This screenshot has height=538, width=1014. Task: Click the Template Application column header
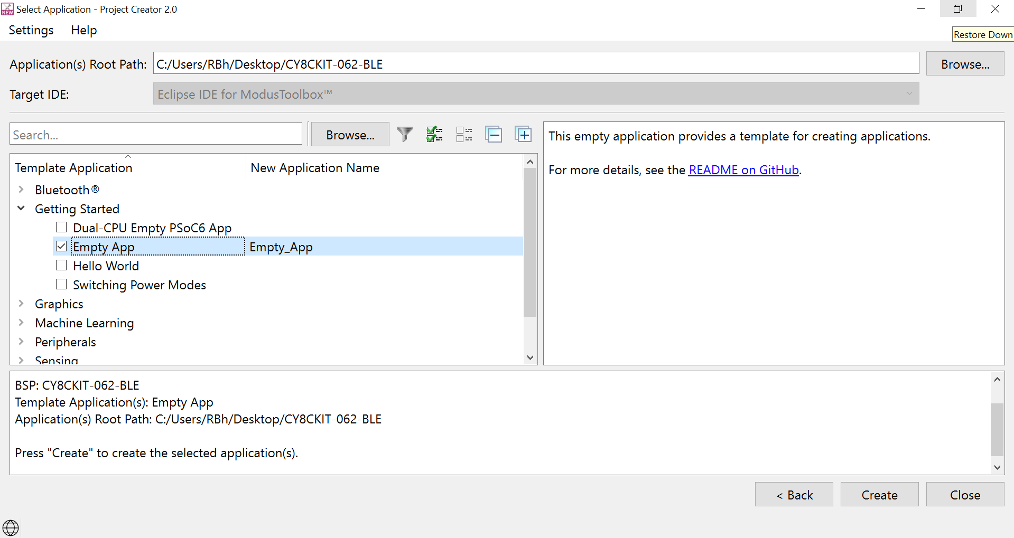pos(128,167)
